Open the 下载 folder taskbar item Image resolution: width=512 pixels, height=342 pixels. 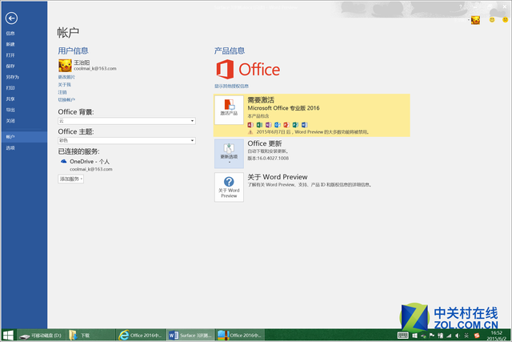click(90, 336)
